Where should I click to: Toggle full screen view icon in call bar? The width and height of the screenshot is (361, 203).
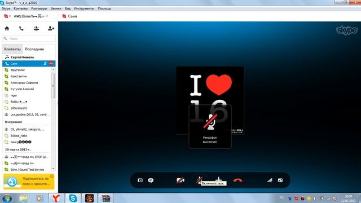280,180
